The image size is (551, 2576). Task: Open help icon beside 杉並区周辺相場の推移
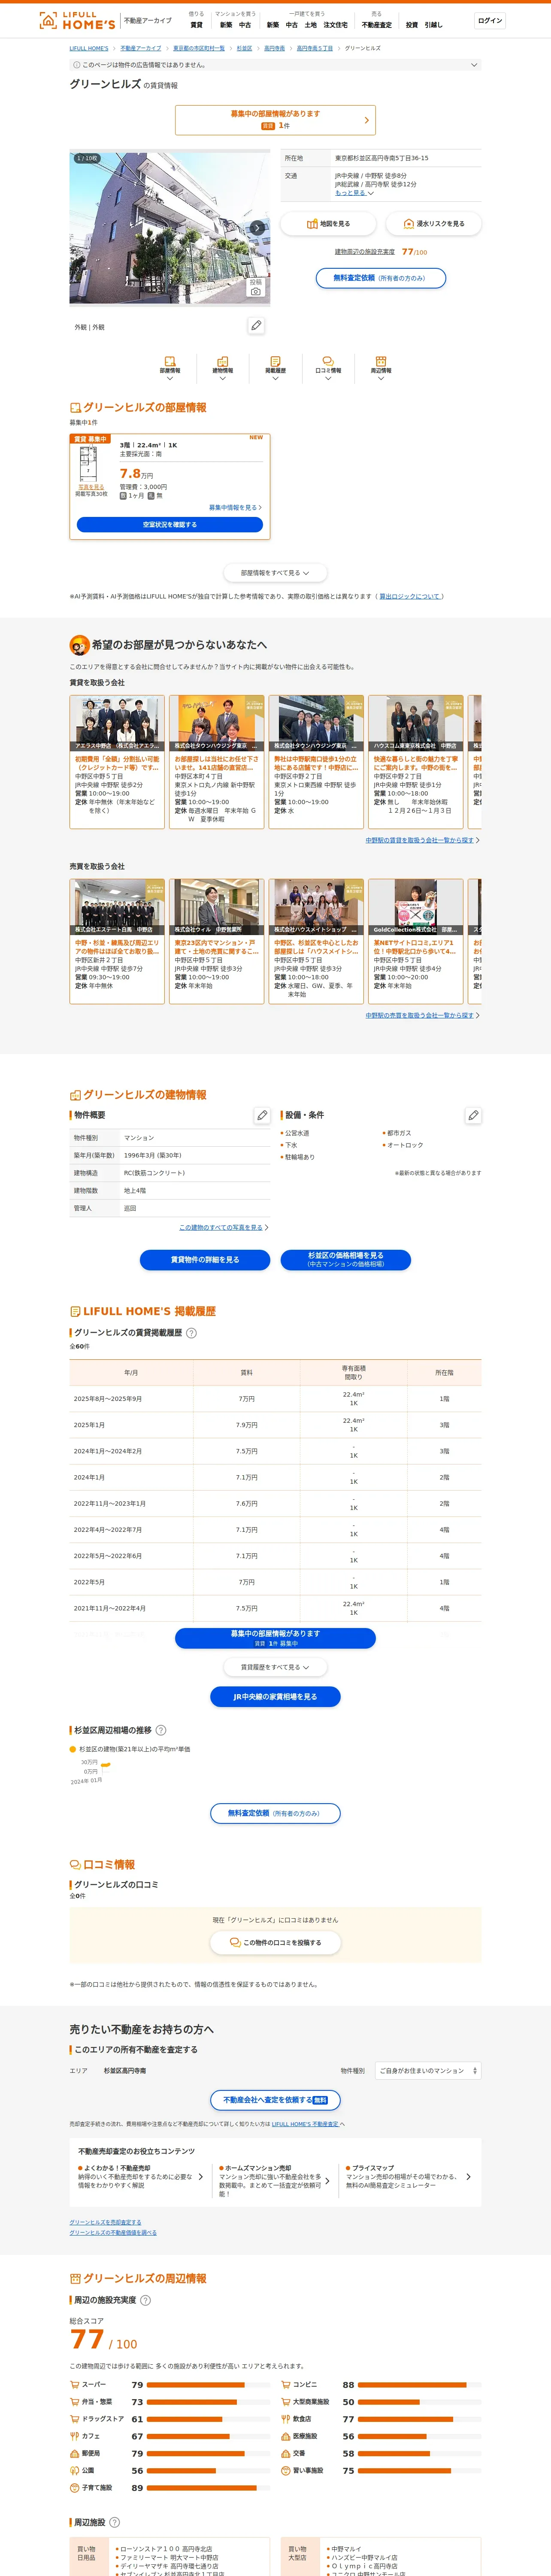pyautogui.click(x=161, y=1730)
